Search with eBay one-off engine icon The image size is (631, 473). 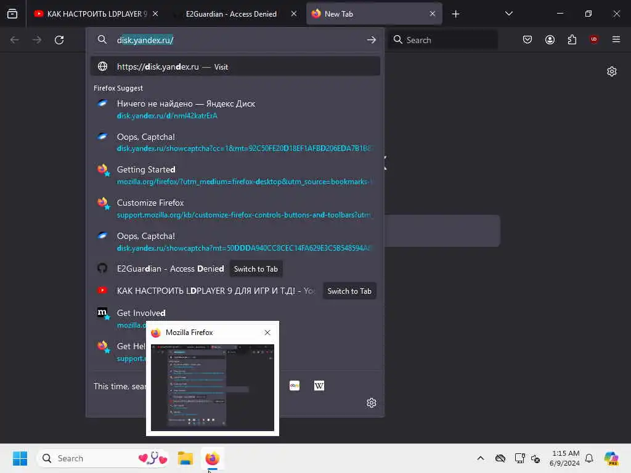(295, 386)
